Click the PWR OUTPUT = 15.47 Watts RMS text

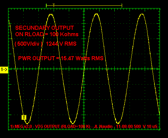click(61, 58)
